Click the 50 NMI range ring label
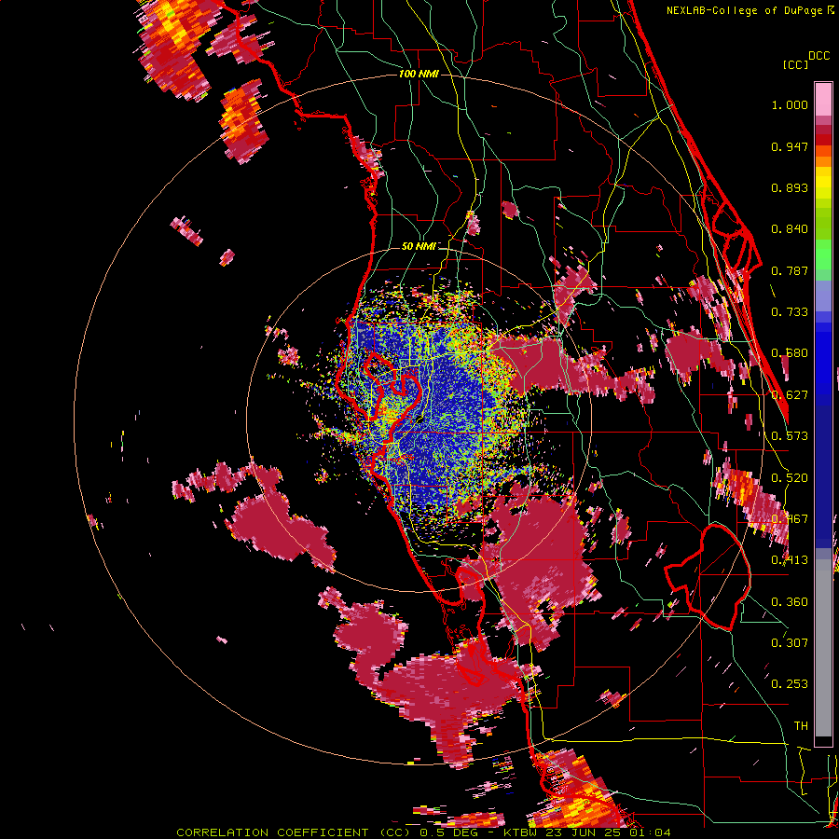 click(x=419, y=246)
